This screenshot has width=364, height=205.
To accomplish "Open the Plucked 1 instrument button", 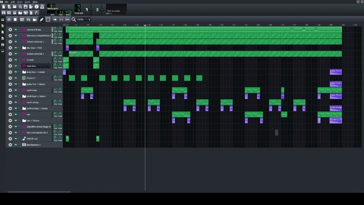I will click(x=36, y=78).
